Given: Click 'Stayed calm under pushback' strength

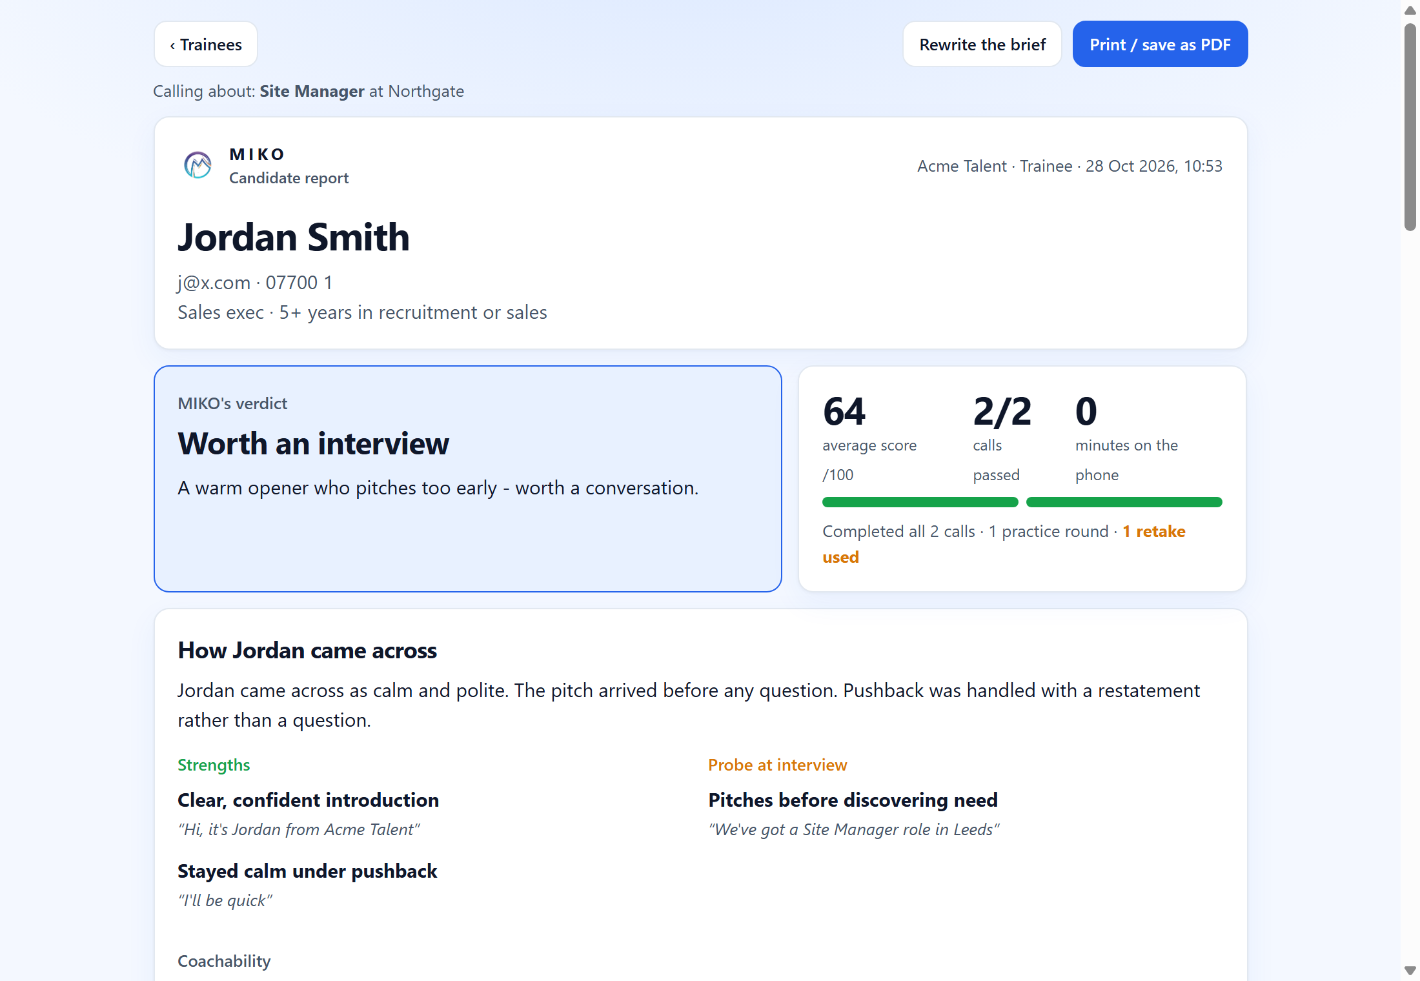Looking at the screenshot, I should [307, 871].
